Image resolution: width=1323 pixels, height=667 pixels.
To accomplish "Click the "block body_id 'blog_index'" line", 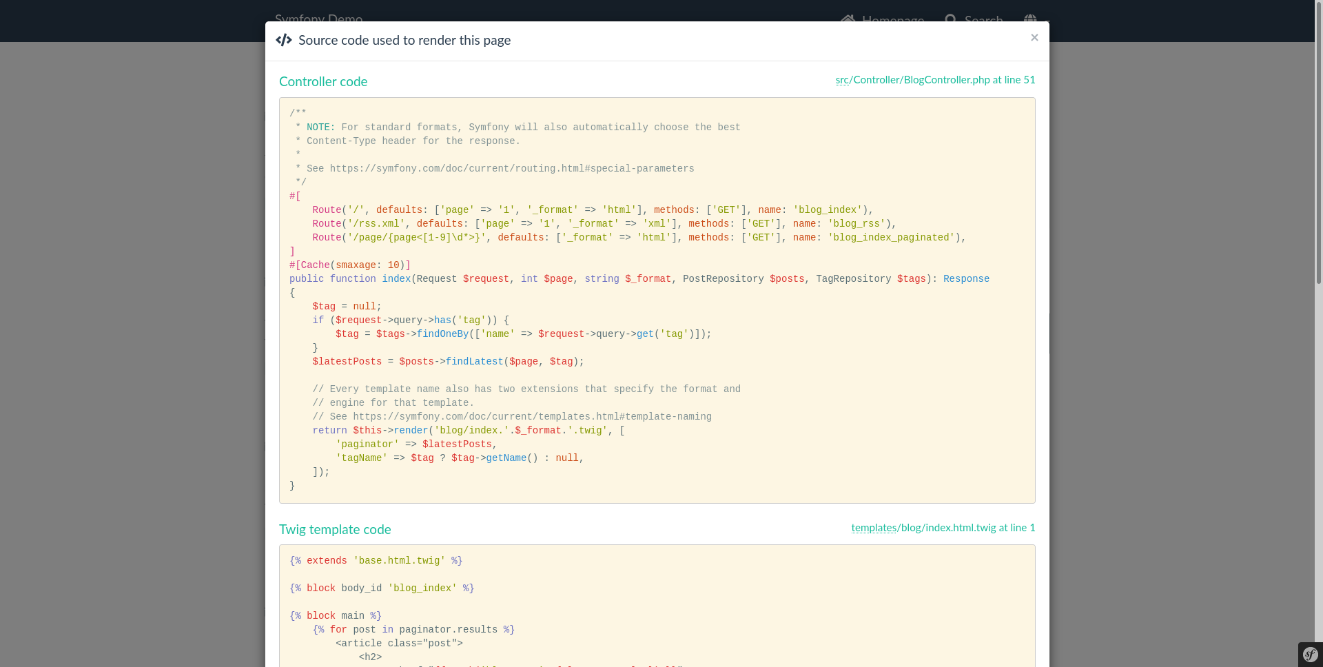I will [x=382, y=588].
